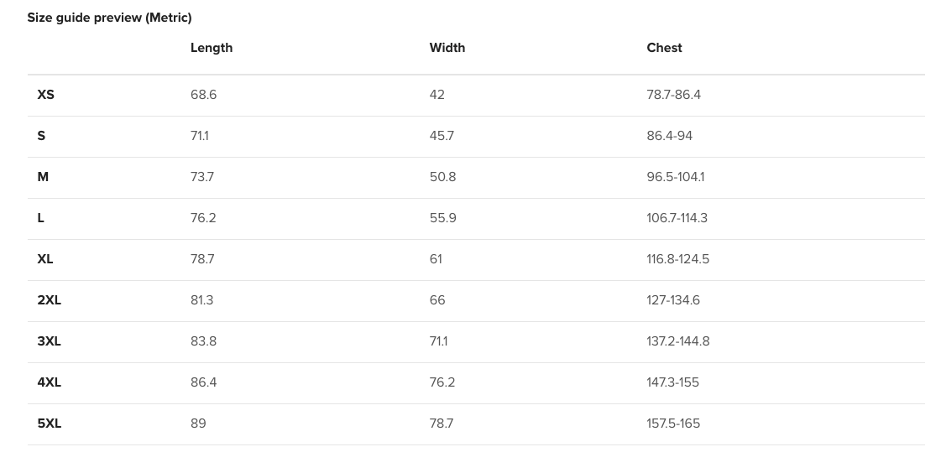Click the L chest range 106.7-114.3
This screenshot has width=941, height=473.
click(677, 218)
